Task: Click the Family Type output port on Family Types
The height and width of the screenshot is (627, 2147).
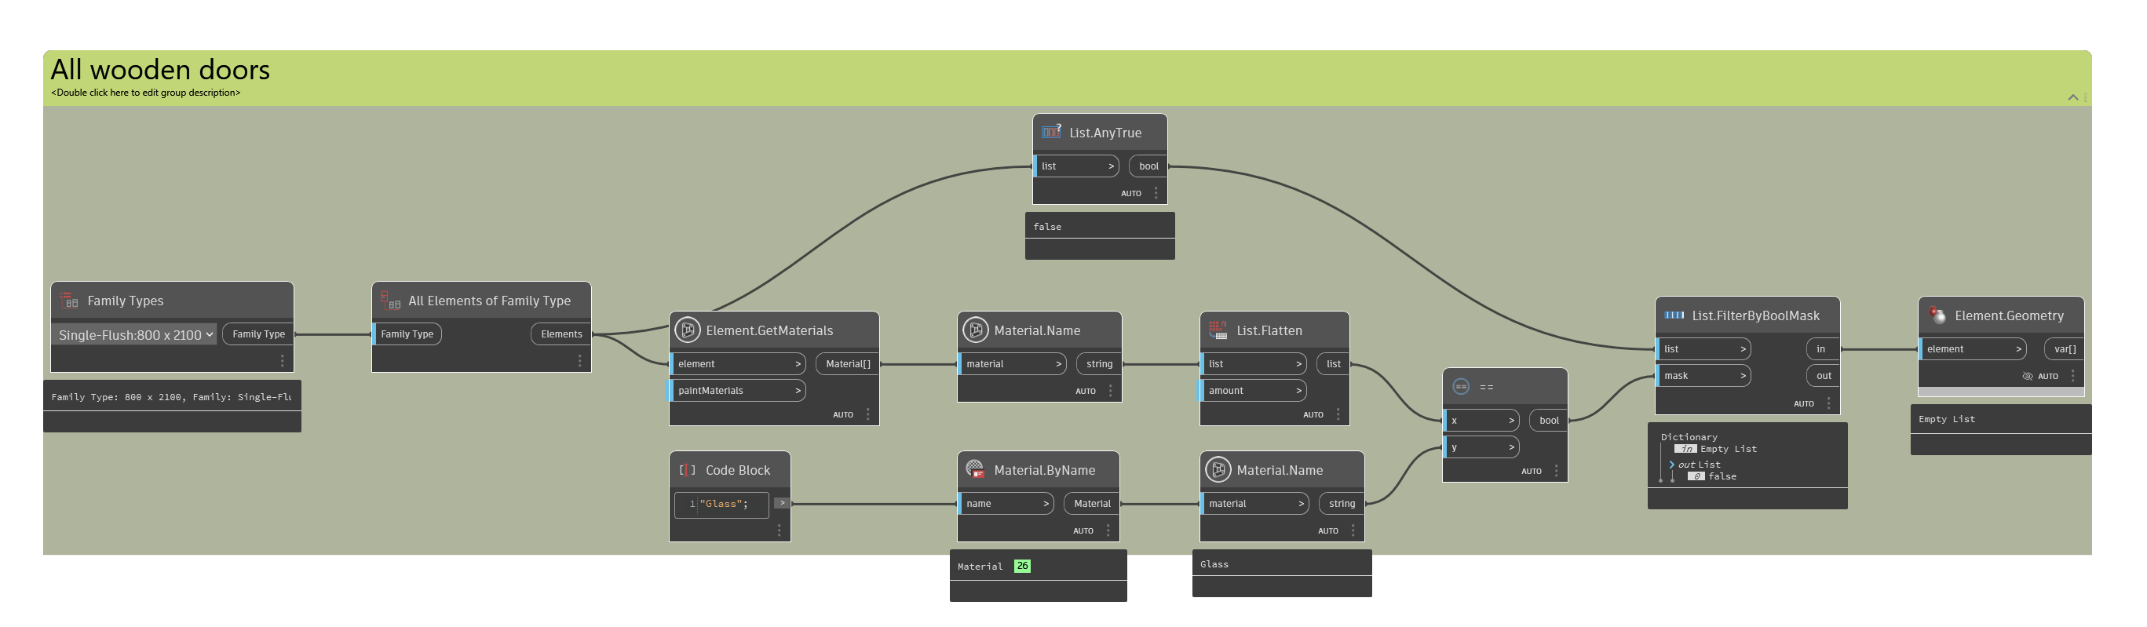Action: tap(258, 334)
